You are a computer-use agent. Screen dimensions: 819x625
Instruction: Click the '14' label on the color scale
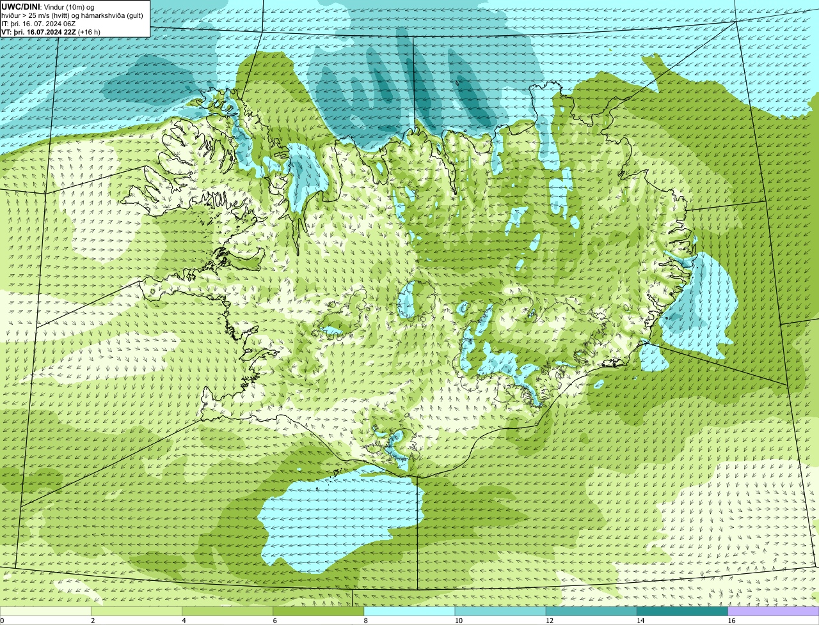[x=640, y=621]
